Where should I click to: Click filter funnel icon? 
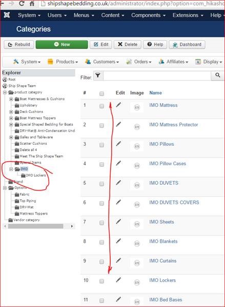click(x=98, y=75)
